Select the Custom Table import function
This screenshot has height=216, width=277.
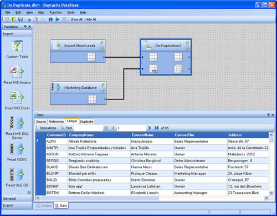[x=17, y=49]
